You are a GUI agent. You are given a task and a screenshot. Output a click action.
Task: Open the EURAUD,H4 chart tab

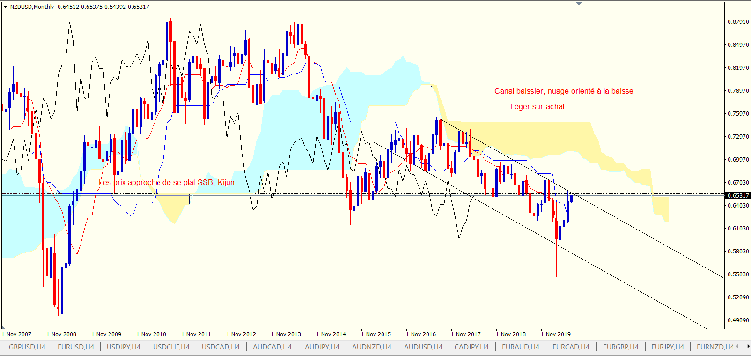(521, 347)
